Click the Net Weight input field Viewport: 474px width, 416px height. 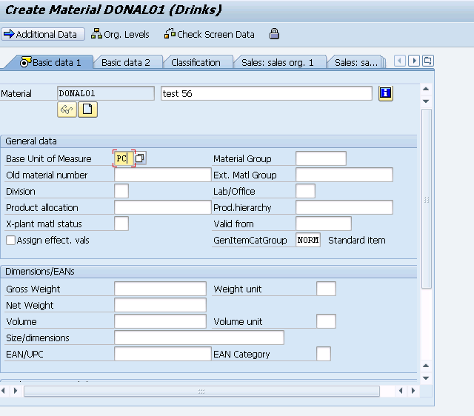coord(160,305)
